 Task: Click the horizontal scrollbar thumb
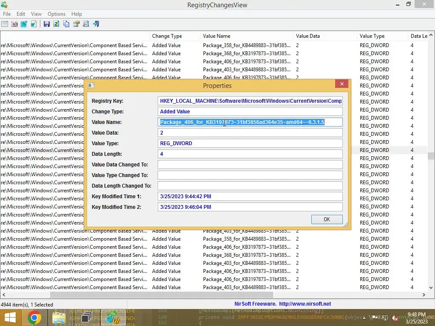tap(161, 295)
